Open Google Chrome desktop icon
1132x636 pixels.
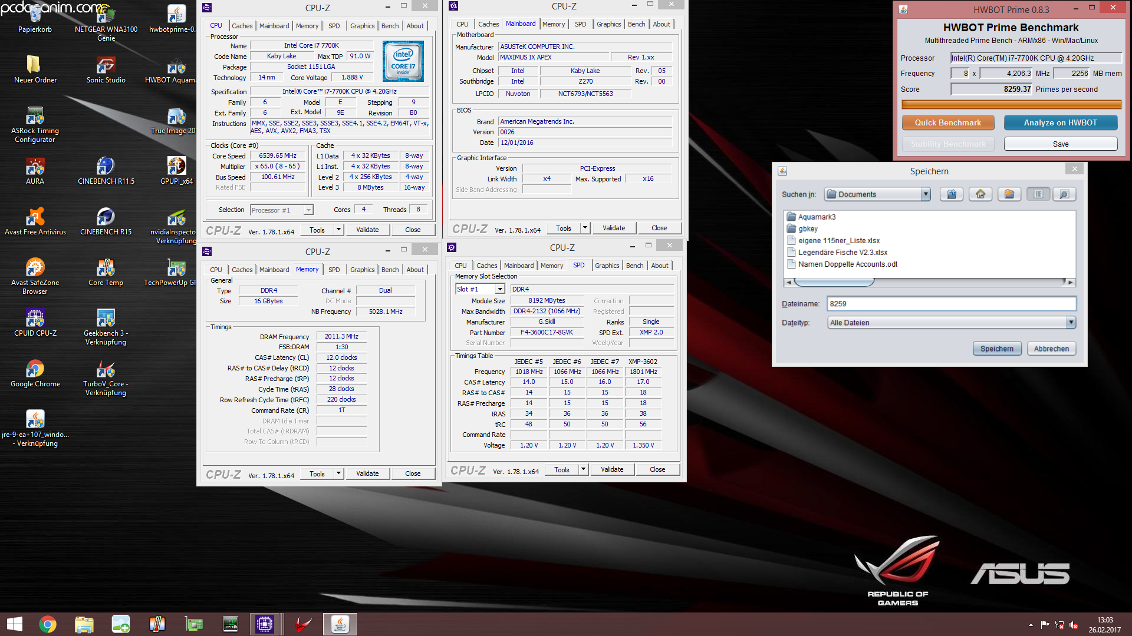35,372
